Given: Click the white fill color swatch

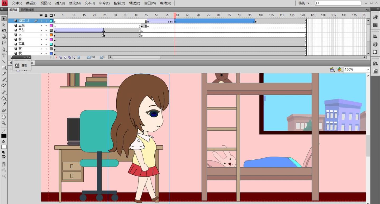Looking at the screenshot, I should (x=4, y=147).
